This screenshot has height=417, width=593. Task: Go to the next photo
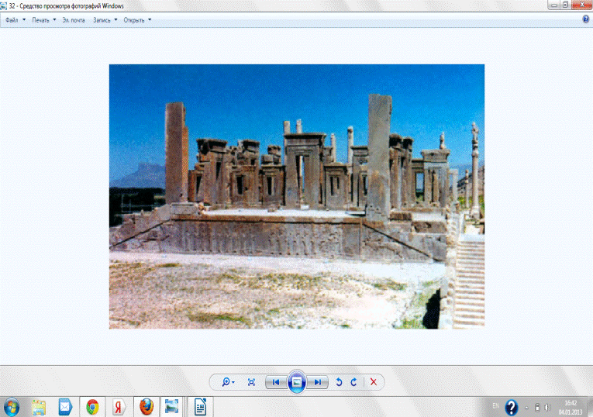pos(318,382)
